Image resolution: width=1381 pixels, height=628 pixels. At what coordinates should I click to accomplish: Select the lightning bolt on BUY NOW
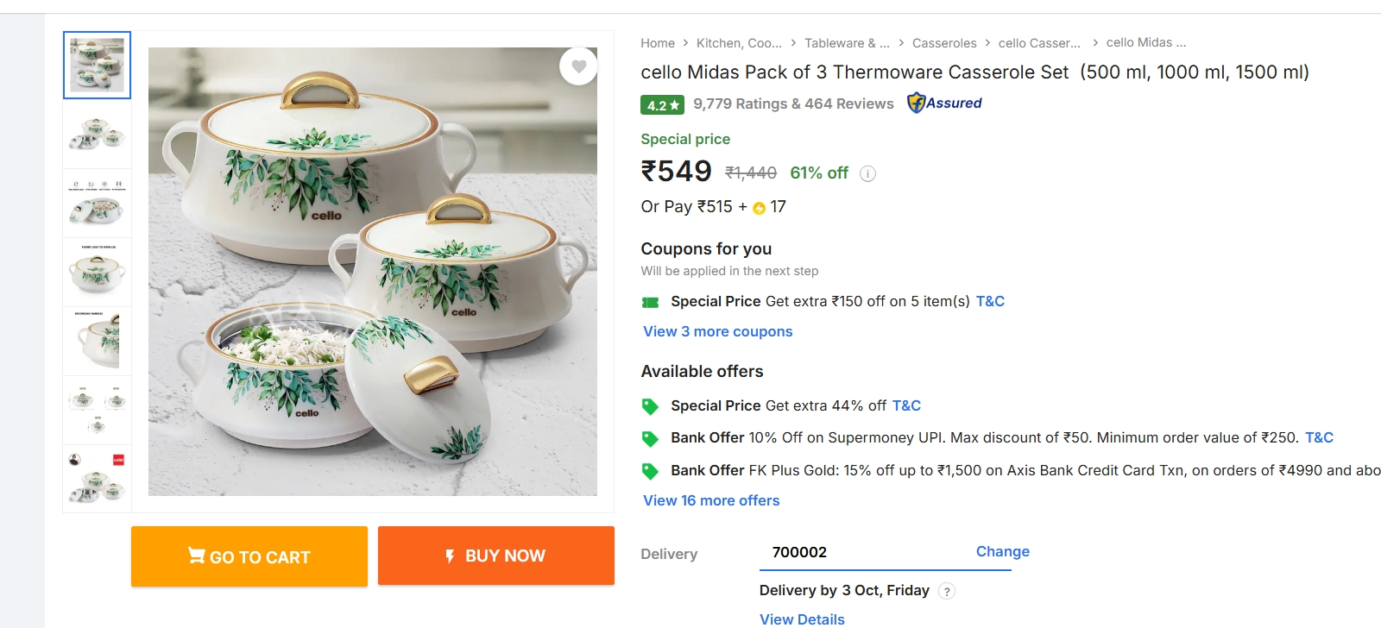[x=450, y=556]
